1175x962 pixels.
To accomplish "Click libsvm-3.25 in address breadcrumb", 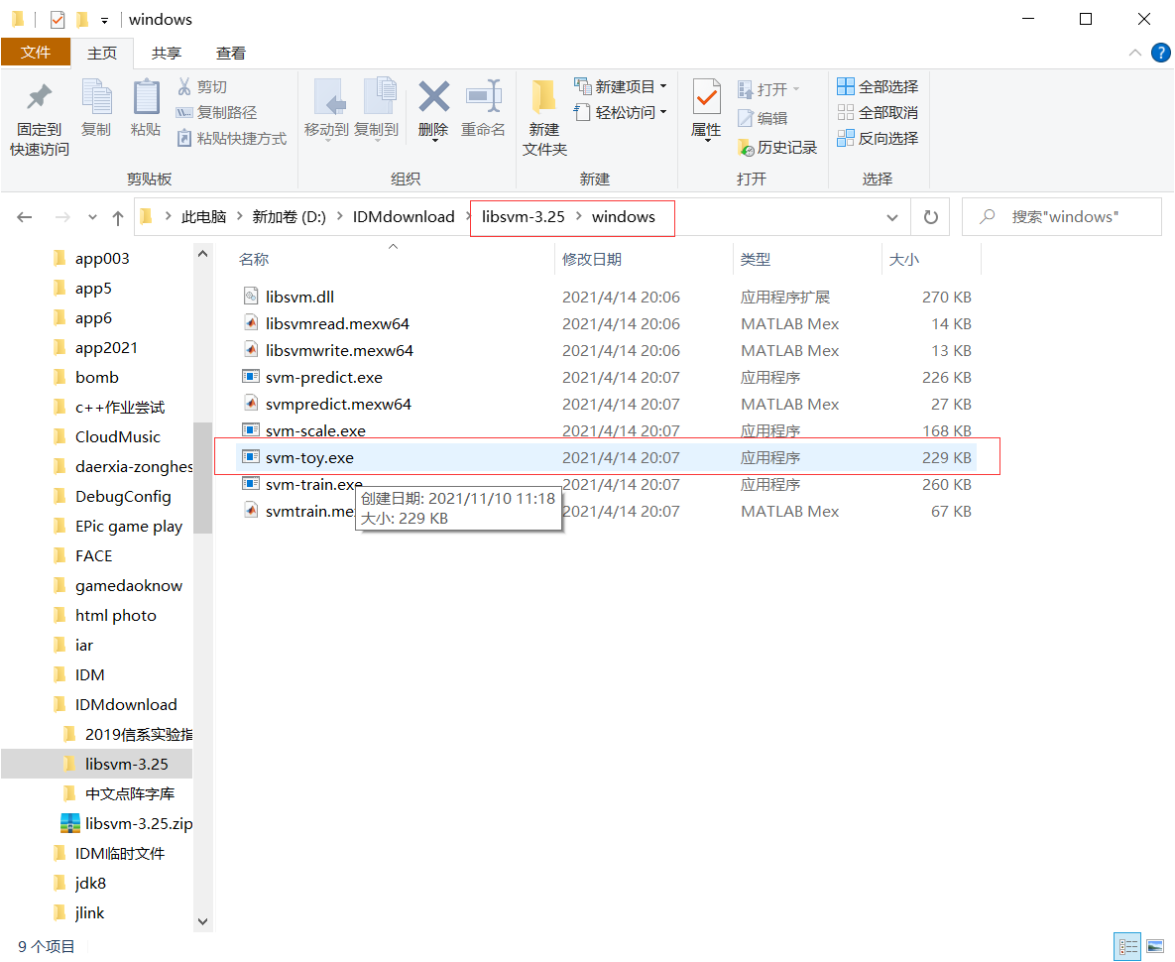I will coord(524,216).
